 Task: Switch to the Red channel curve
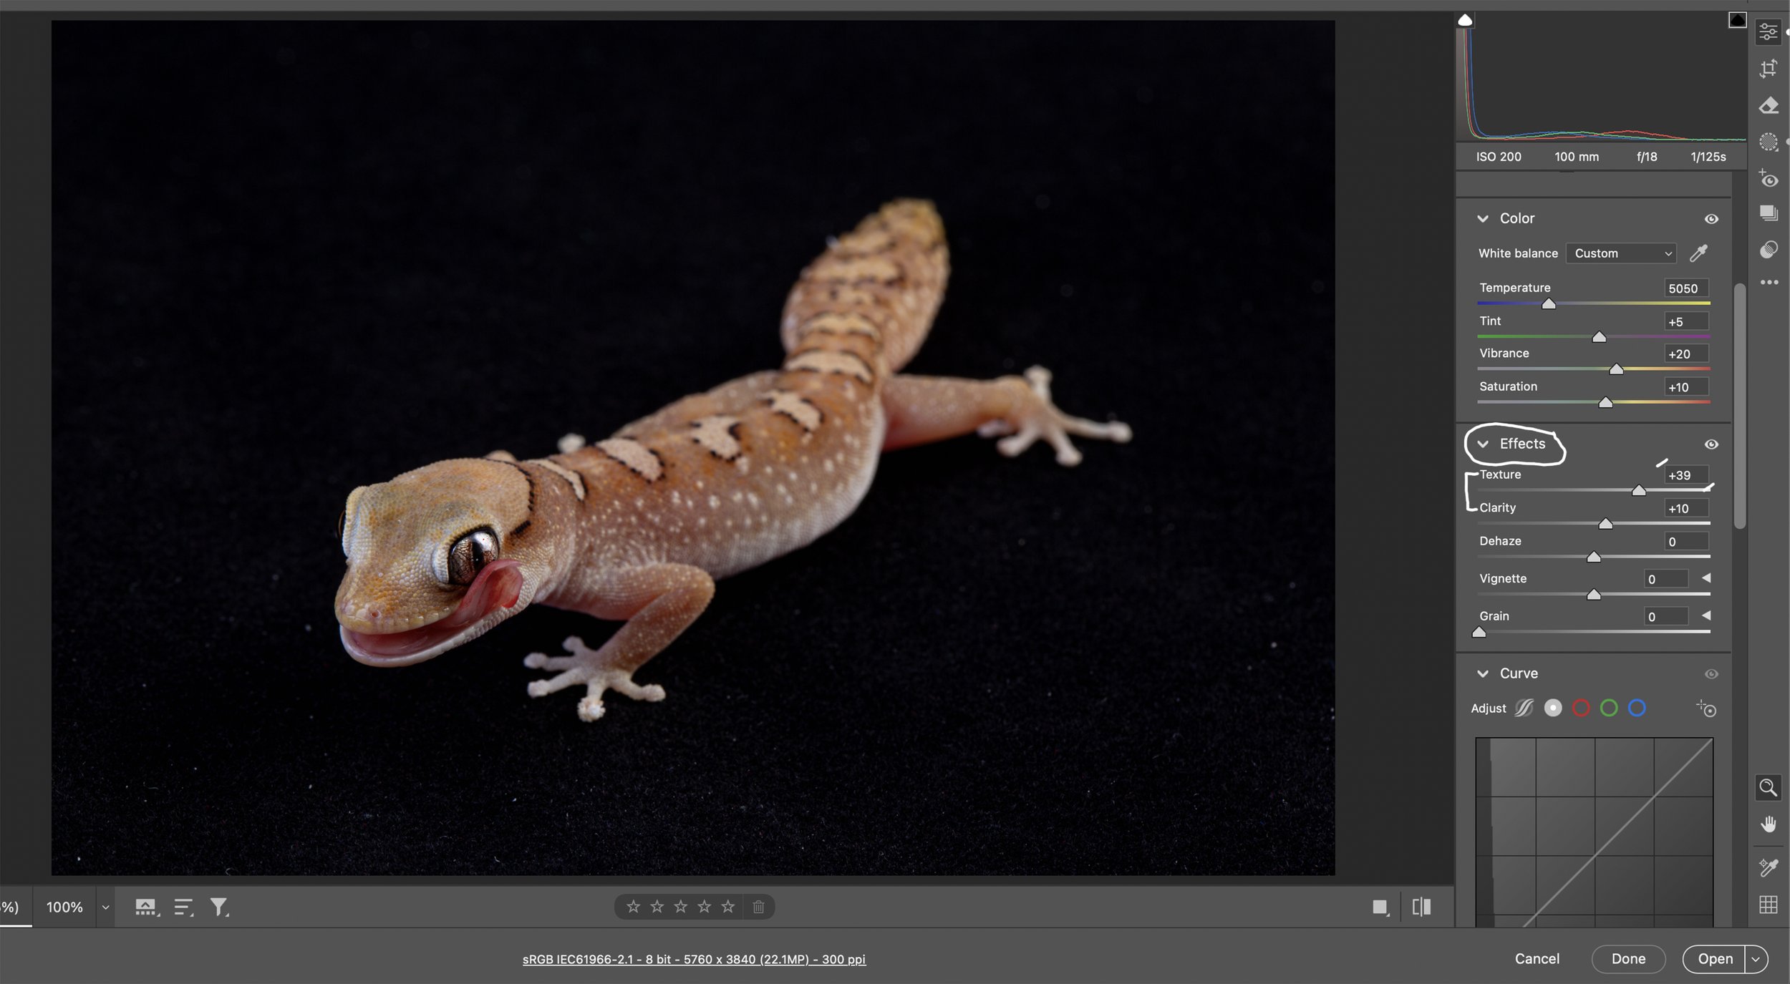pyautogui.click(x=1580, y=708)
